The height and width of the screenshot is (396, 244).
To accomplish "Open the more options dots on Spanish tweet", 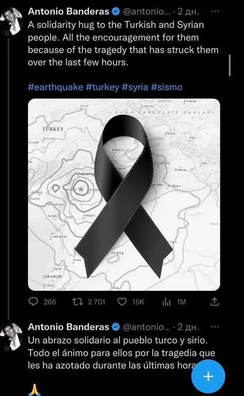I will pos(215,327).
